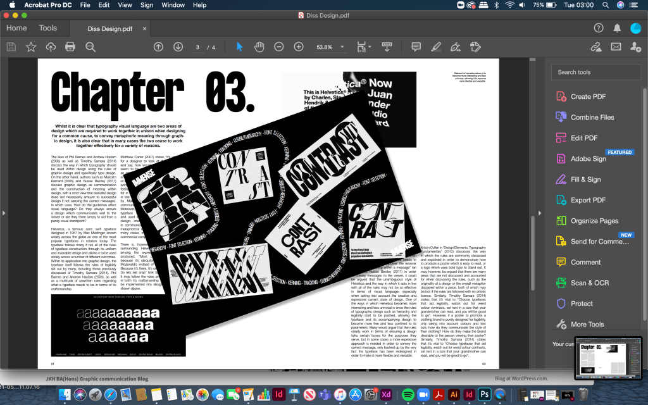Open the notifications bell
The image size is (648, 405).
[x=617, y=28]
